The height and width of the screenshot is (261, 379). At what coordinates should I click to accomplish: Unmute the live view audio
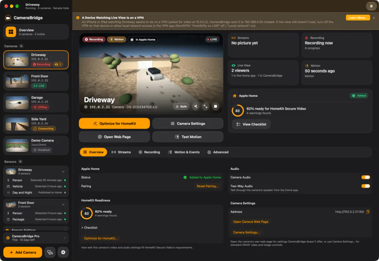click(196, 106)
